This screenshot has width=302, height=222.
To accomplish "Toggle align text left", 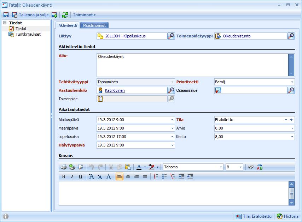I will [120, 176].
